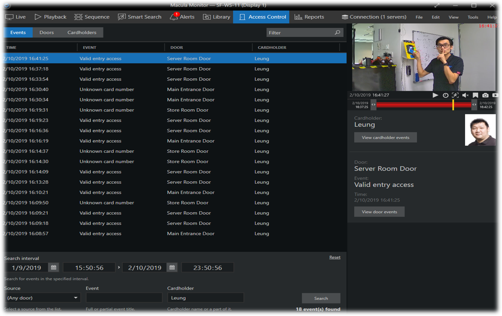Unmute the video audio speaker icon
The width and height of the screenshot is (502, 316).
click(x=465, y=95)
